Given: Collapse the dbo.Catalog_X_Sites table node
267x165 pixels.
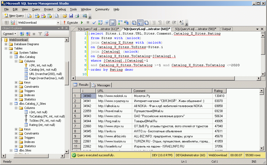Looking at the screenshot, I should (x=11, y=104).
